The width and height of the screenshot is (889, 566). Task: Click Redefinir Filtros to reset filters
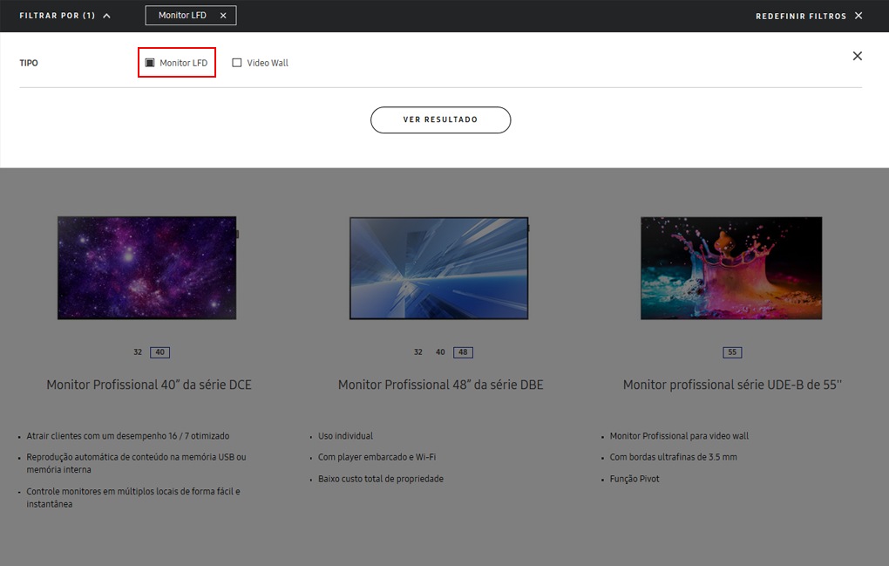[801, 16]
